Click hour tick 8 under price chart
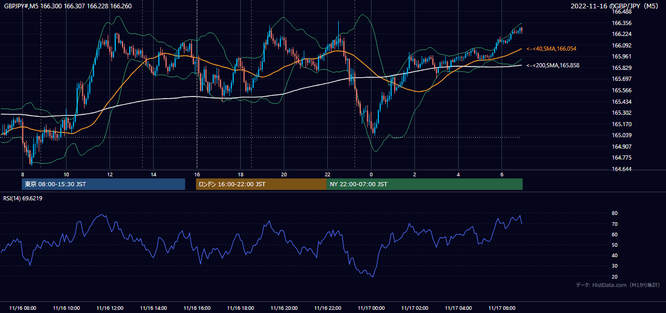This screenshot has width=666, height=313. point(23,174)
